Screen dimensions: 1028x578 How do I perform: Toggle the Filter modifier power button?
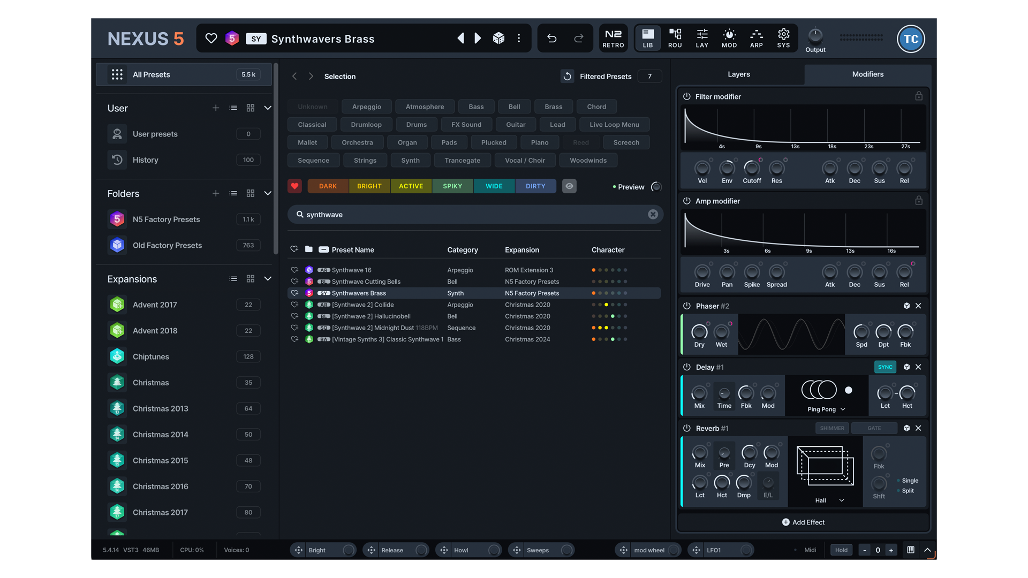tap(686, 96)
